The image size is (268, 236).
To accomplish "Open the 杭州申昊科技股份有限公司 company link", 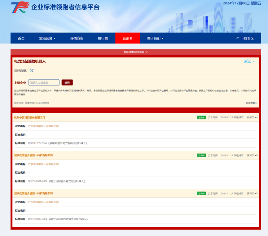I will pyautogui.click(x=30, y=118).
